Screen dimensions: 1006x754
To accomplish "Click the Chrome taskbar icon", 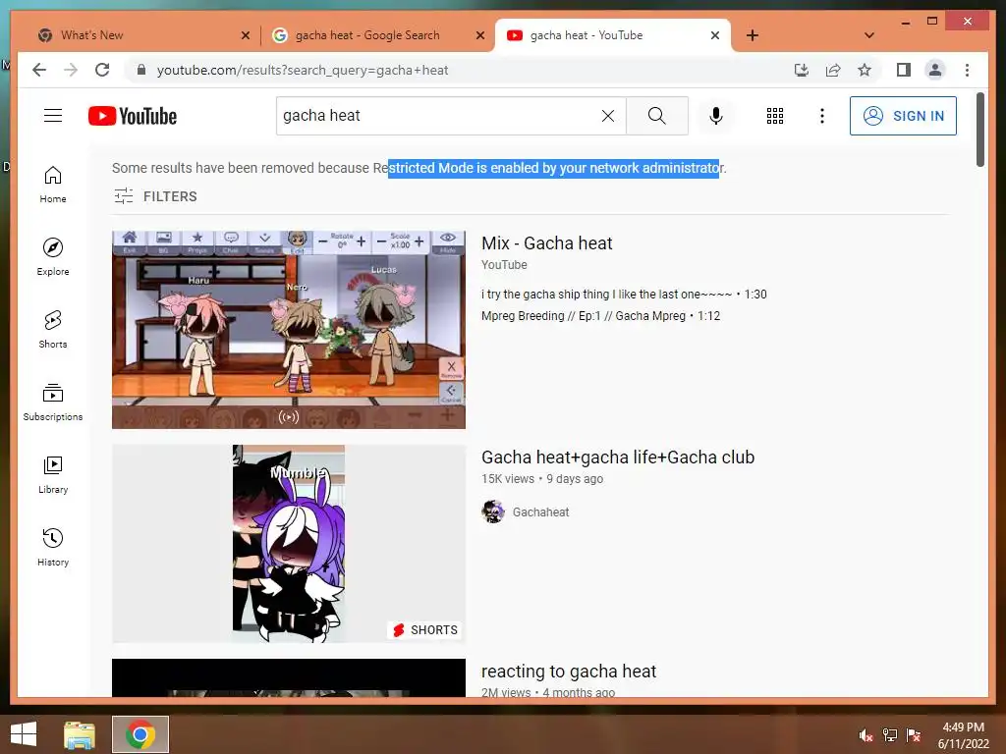I will point(140,734).
